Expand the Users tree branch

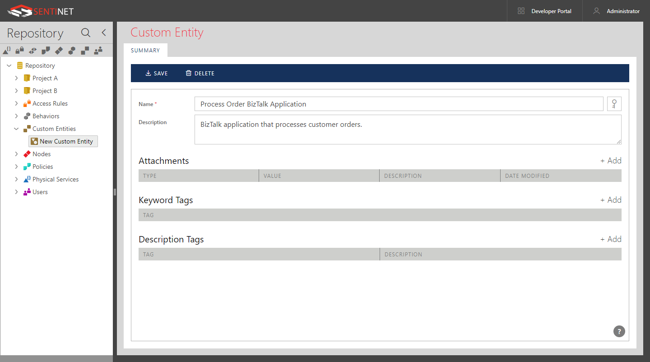point(17,192)
